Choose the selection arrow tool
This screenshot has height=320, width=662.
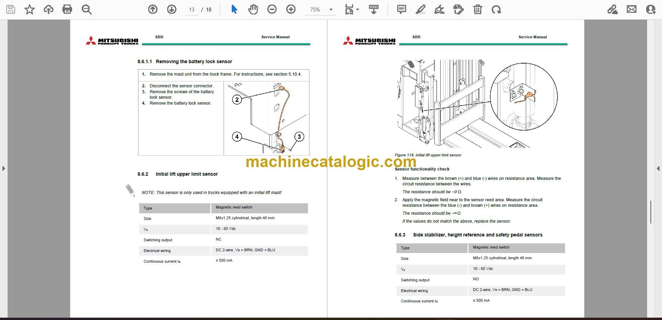point(234,9)
